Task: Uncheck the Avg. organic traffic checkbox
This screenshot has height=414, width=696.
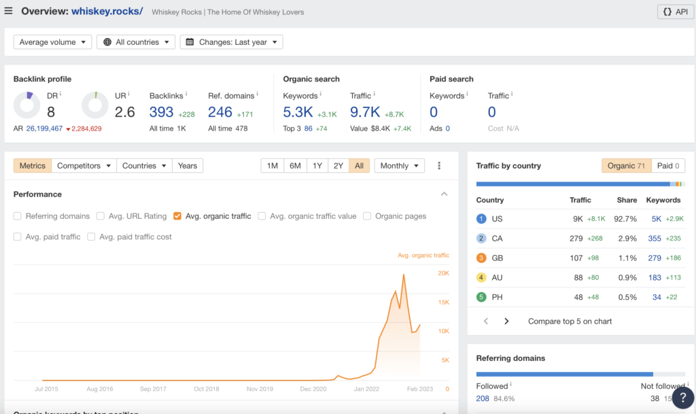Action: pyautogui.click(x=177, y=216)
